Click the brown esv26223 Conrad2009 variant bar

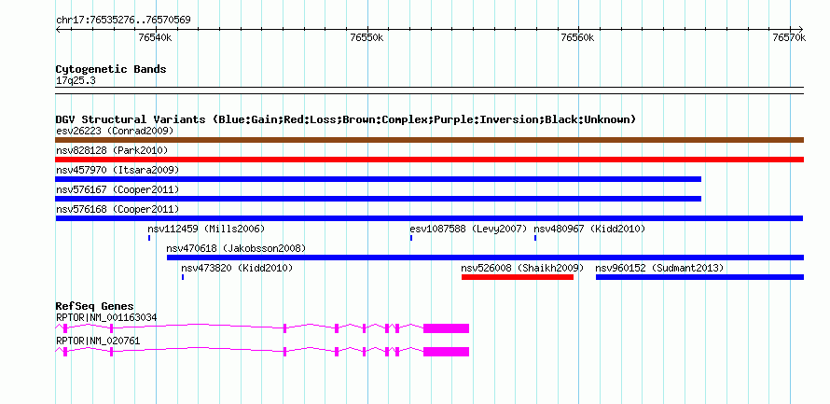[429, 140]
